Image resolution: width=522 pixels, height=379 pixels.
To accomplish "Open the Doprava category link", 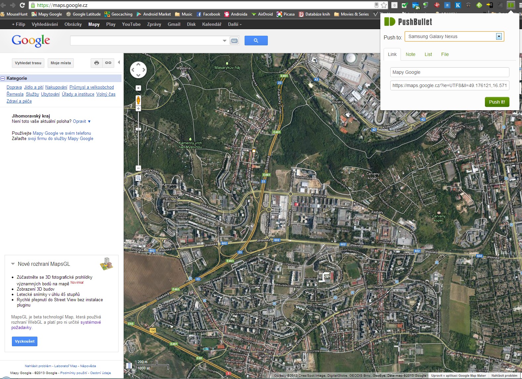I will click(x=14, y=87).
